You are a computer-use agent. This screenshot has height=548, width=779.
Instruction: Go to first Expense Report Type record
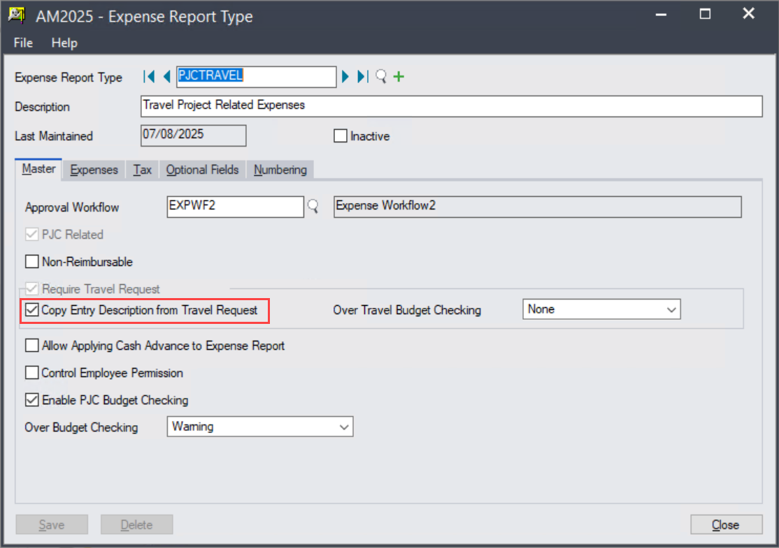tap(148, 77)
